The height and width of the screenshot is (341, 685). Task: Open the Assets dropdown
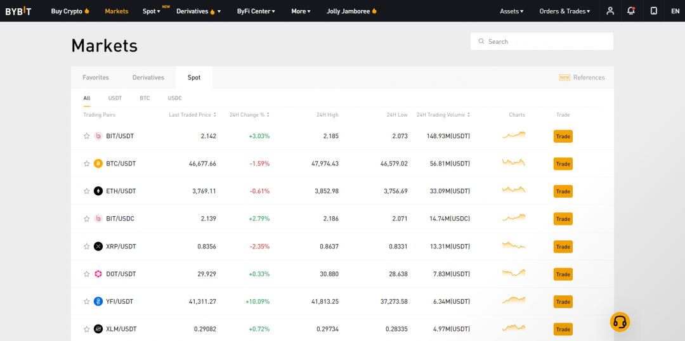click(x=511, y=11)
